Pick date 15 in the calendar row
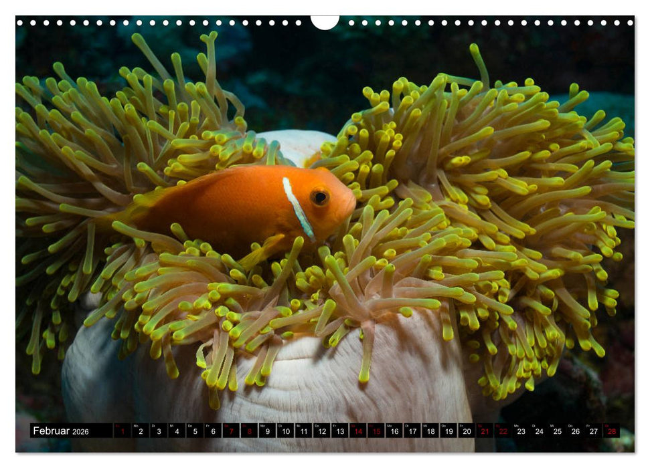The width and height of the screenshot is (650, 468). tap(376, 431)
